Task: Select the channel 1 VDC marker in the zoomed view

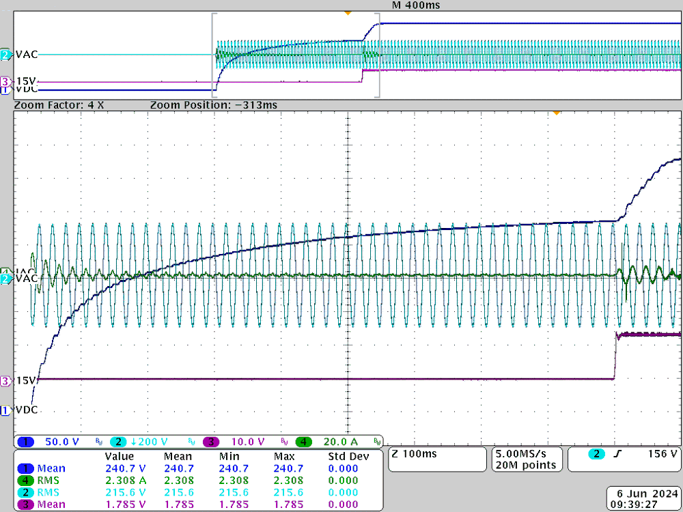Action: click(x=5, y=410)
